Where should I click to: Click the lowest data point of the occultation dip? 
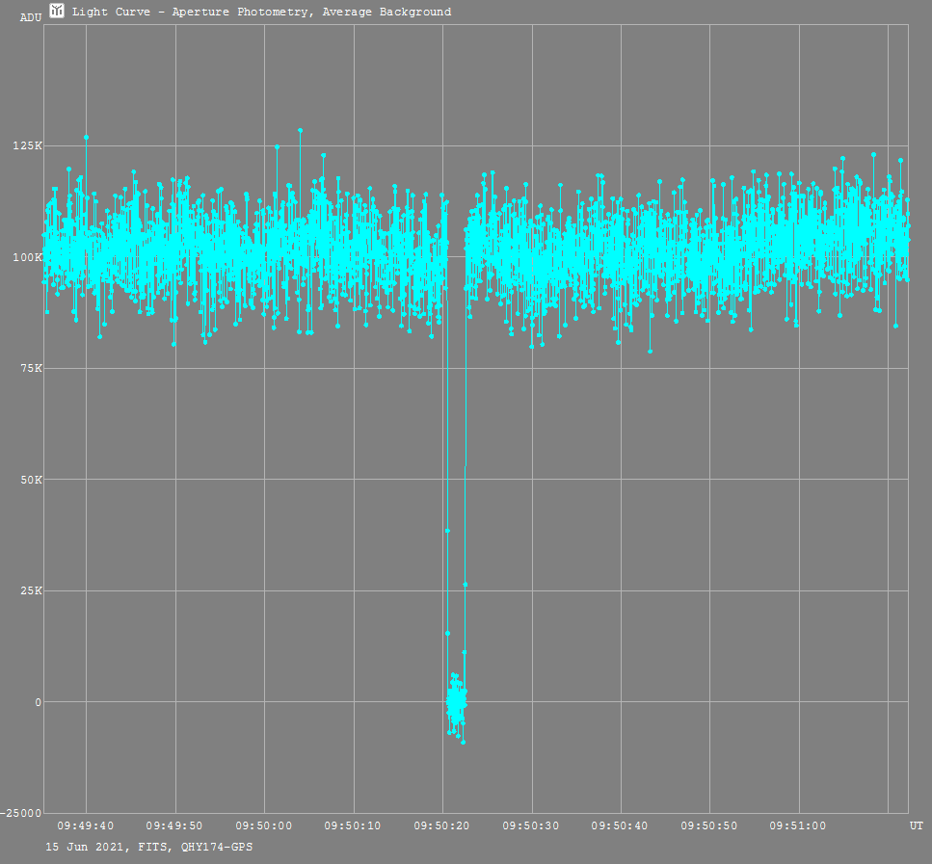point(463,743)
